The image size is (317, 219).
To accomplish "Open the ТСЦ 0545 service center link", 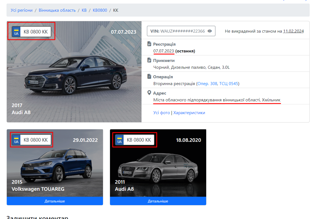I will (229, 84).
